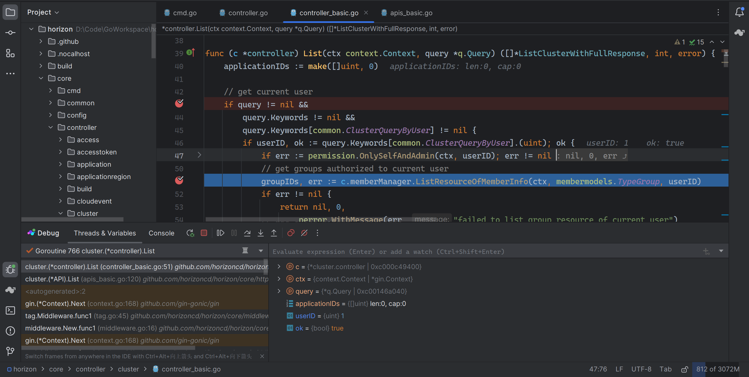
Task: Select the Threads & Variables tab
Action: pos(105,233)
